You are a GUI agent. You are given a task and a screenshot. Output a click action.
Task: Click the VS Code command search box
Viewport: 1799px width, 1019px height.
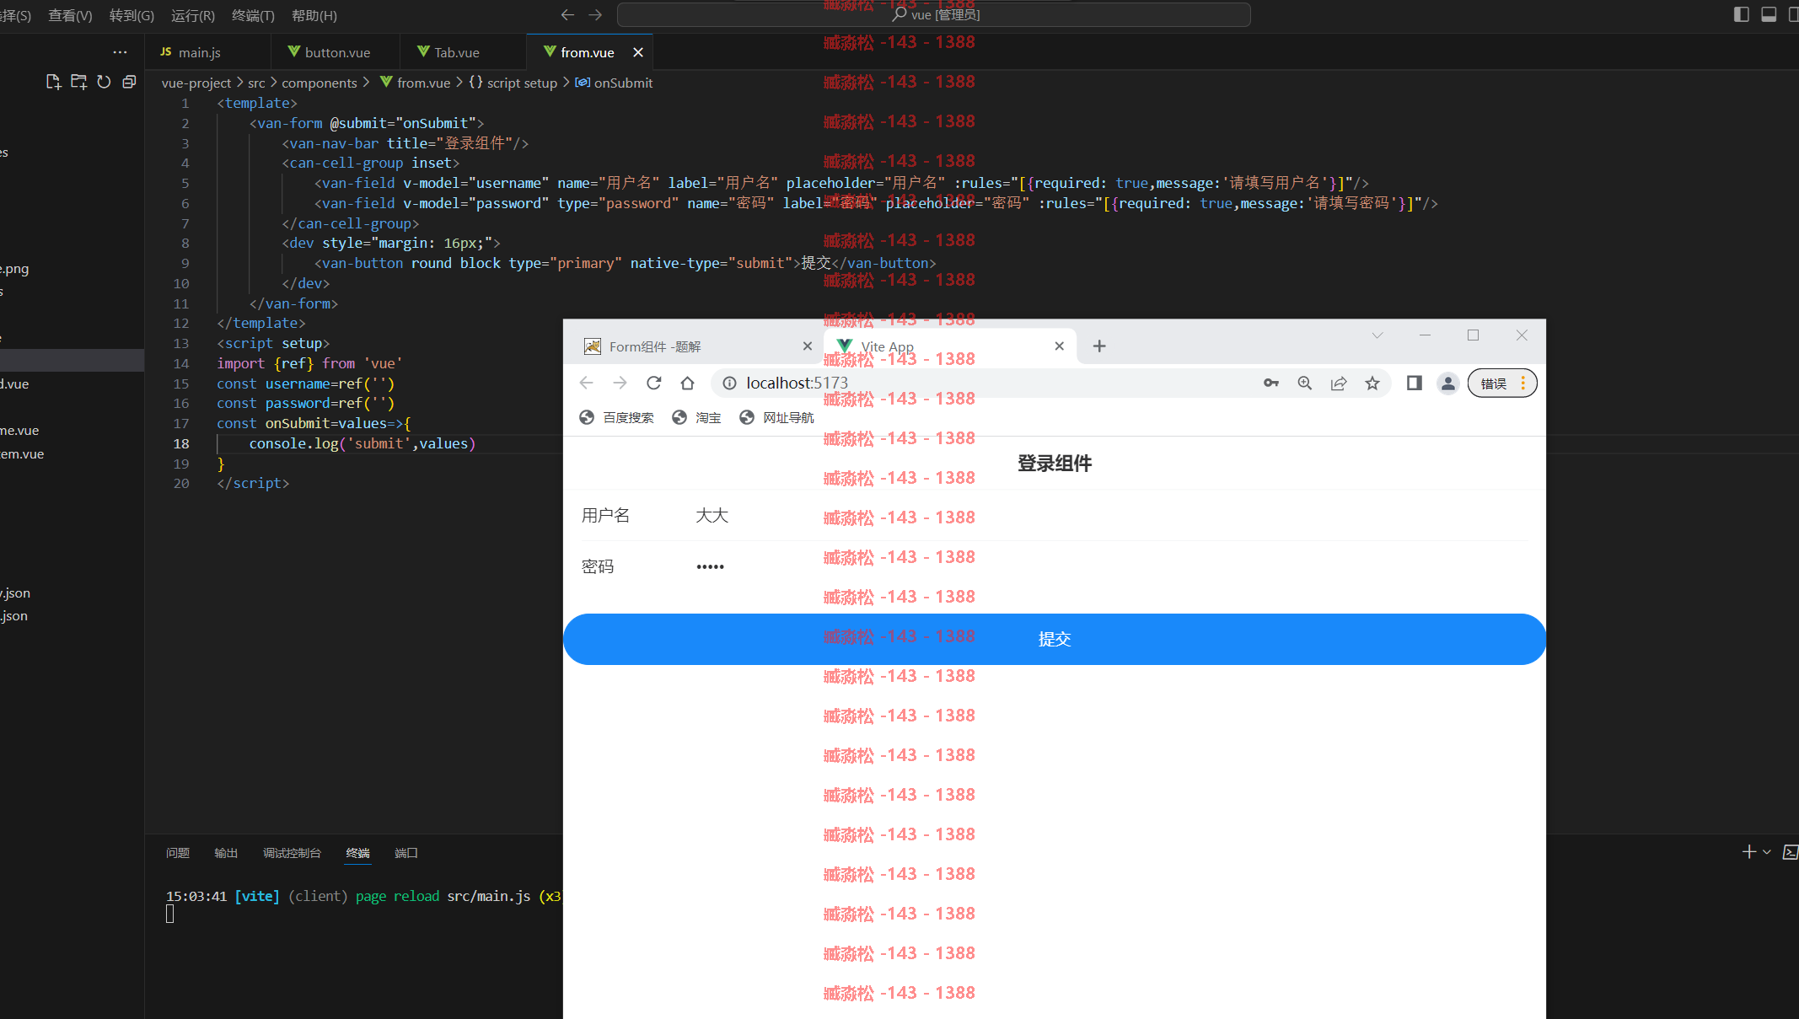click(x=933, y=14)
